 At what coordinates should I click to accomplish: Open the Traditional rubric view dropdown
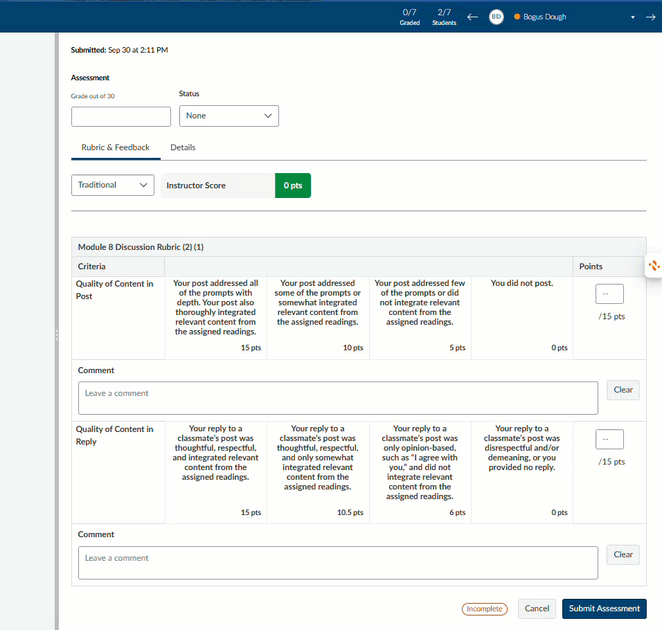[x=112, y=186]
